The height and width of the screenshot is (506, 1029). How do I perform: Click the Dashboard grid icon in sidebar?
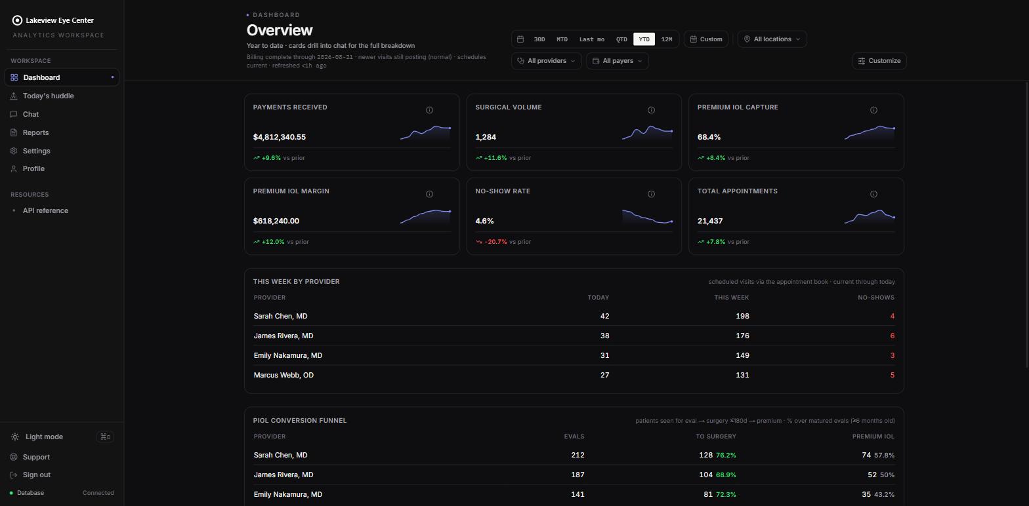[14, 77]
